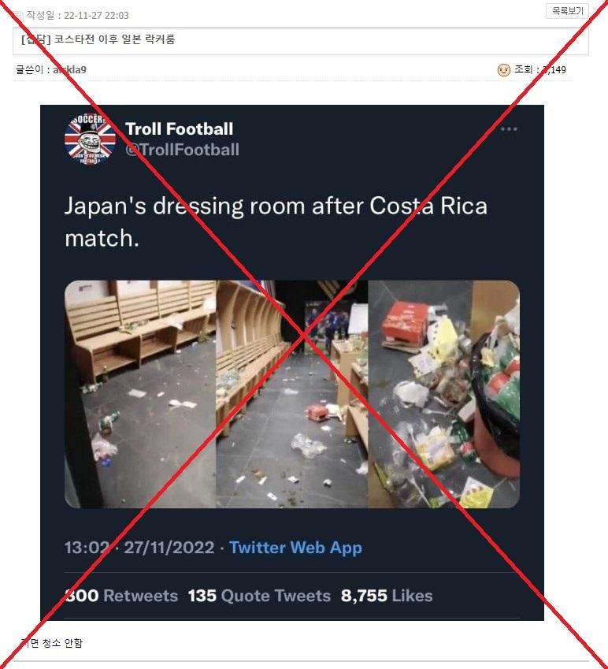608x669 pixels.
Task: View the 135 Quote Tweets list
Action: [259, 595]
